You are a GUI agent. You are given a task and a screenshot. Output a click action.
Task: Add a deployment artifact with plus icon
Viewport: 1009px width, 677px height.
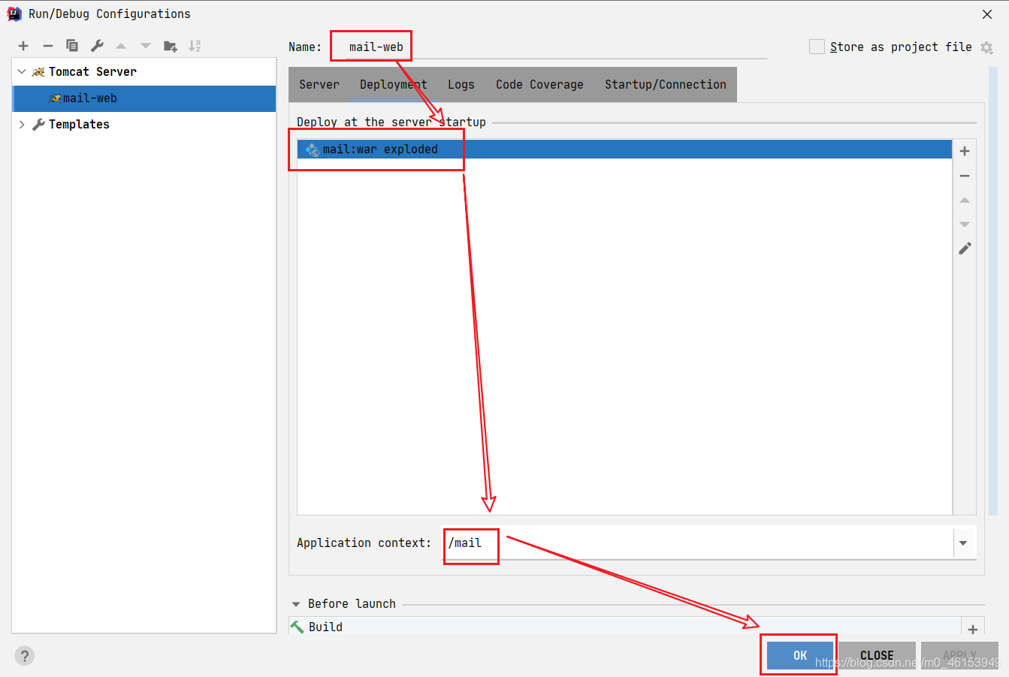pyautogui.click(x=965, y=151)
